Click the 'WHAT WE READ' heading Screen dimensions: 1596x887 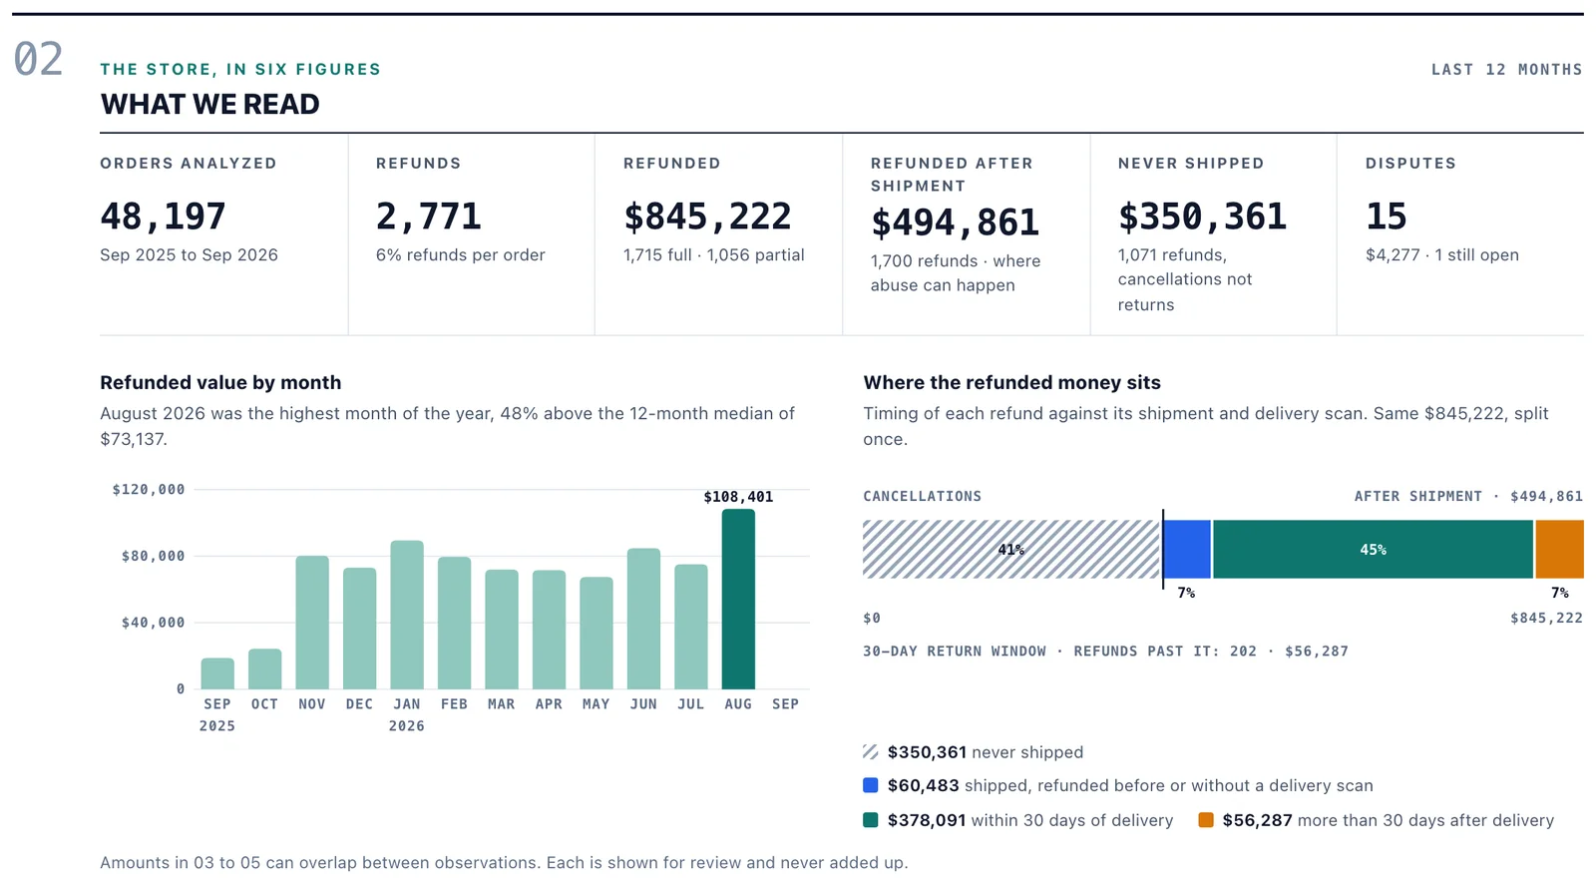210,104
